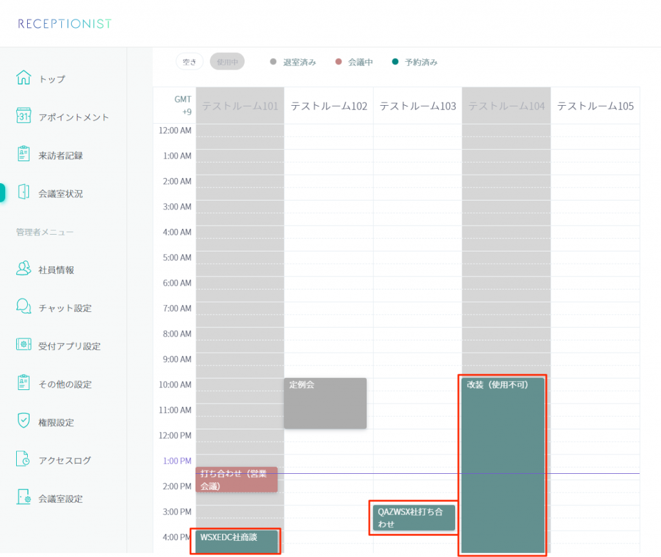The image size is (661, 557).
Task: Click the アクセスログ document clock icon
Action: [23, 458]
